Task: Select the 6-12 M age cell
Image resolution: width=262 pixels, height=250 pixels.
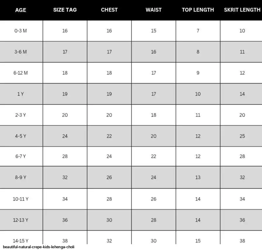Action: pos(20,73)
